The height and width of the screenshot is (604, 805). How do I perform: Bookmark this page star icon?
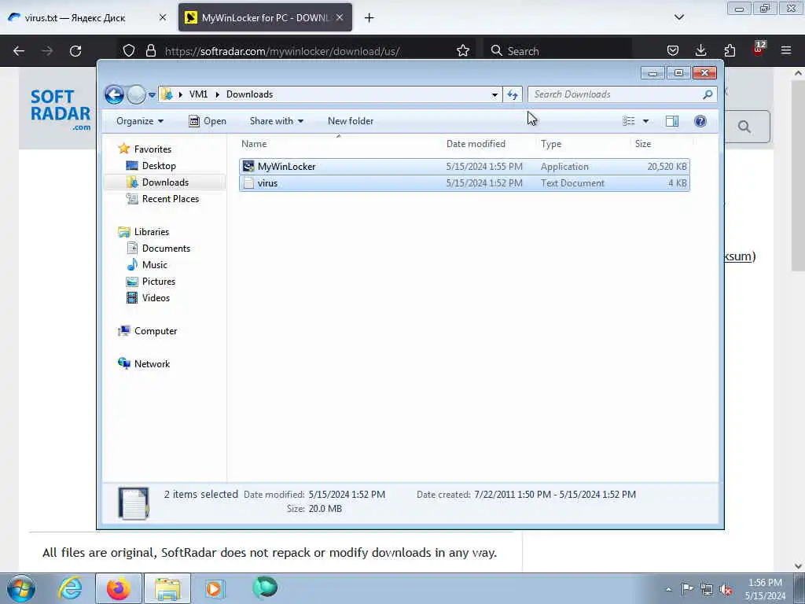(463, 51)
